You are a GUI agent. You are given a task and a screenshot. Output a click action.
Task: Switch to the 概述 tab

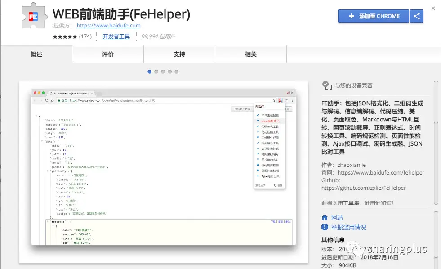(x=36, y=54)
